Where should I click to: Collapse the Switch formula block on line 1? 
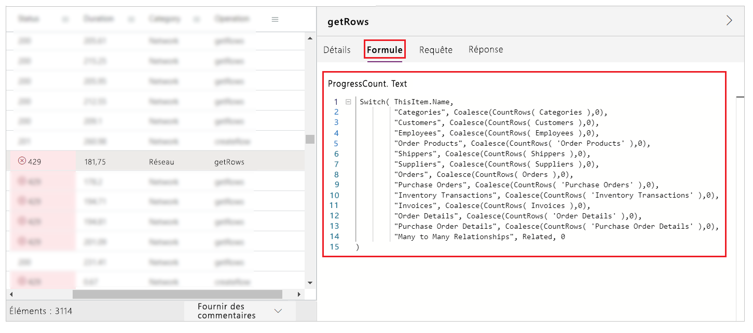[x=348, y=102]
